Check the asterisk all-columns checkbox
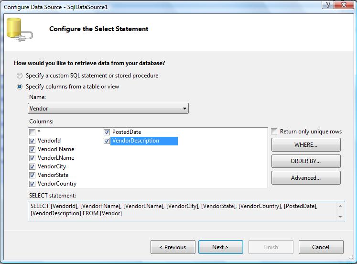 pos(32,132)
